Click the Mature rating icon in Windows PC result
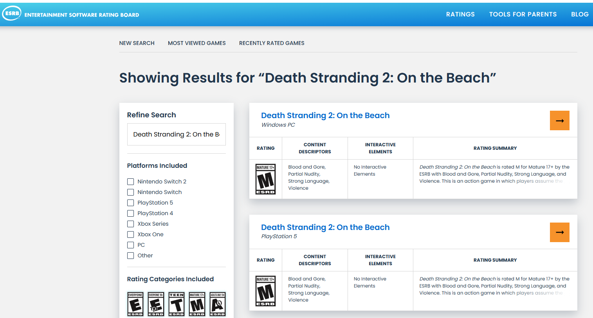 pos(265,179)
